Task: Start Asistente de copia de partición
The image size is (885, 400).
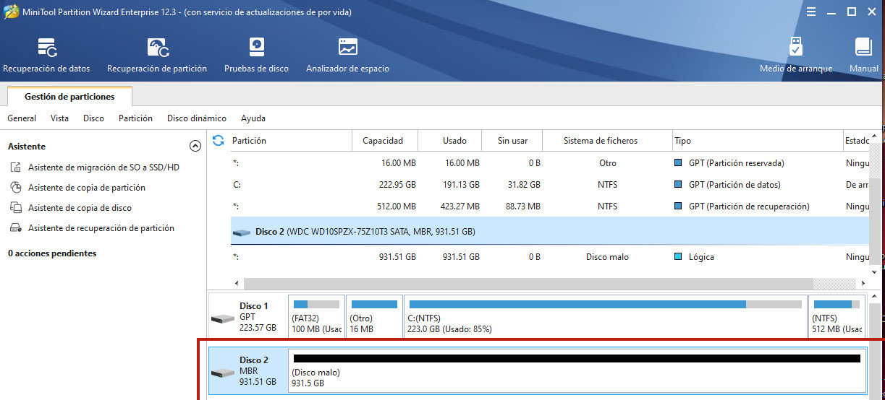Action: point(87,188)
